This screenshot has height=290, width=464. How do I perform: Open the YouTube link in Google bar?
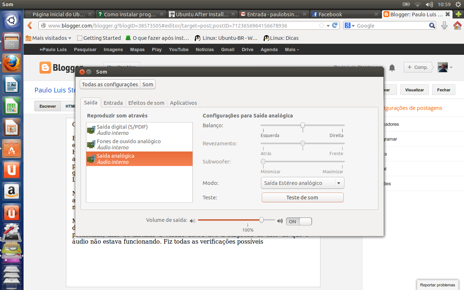point(179,50)
